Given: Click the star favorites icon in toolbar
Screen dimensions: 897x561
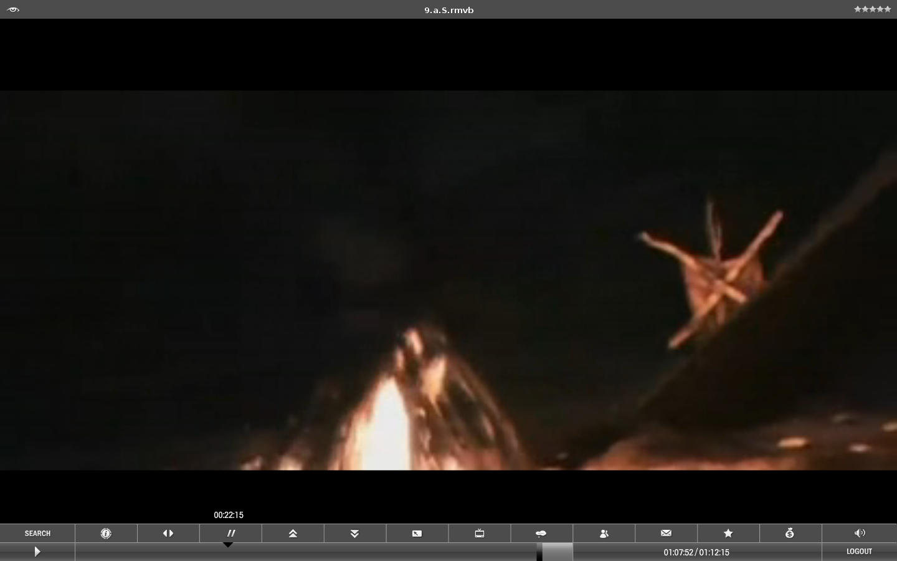Looking at the screenshot, I should click(x=729, y=534).
